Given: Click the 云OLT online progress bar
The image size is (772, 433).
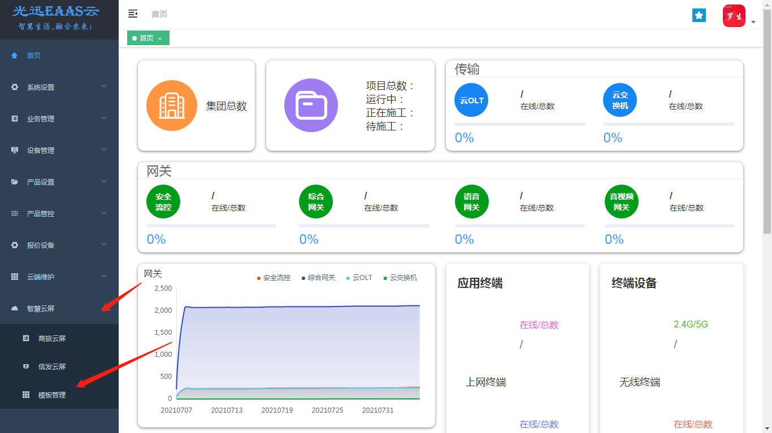Looking at the screenshot, I should pos(520,124).
